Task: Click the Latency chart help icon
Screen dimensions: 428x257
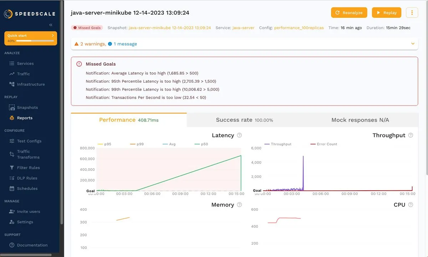Action: pyautogui.click(x=239, y=135)
